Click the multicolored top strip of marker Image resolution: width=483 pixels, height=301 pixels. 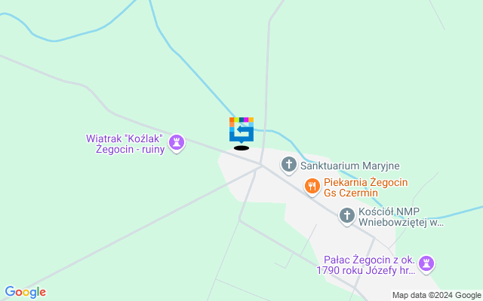pyautogui.click(x=241, y=120)
